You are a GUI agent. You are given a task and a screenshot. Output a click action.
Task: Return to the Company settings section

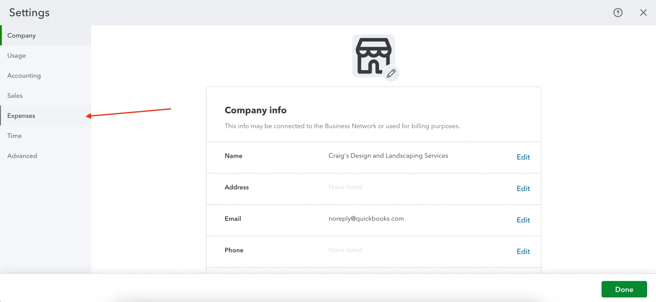pyautogui.click(x=21, y=35)
